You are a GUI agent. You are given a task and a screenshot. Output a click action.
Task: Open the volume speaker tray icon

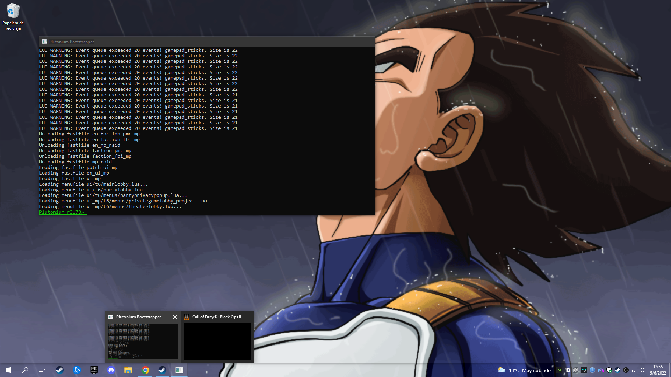[643, 370]
